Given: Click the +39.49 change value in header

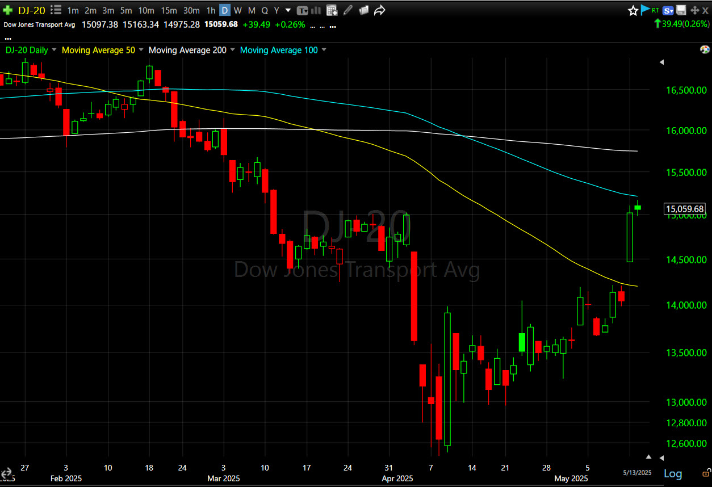Looking at the screenshot, I should 257,24.
